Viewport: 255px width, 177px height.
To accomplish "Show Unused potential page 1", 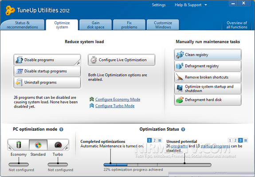I will point(230,140).
